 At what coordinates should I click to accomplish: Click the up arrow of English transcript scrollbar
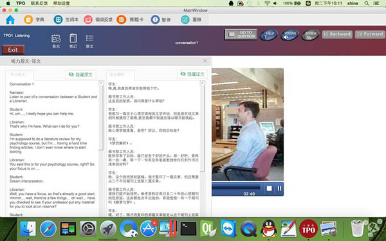coord(101,83)
